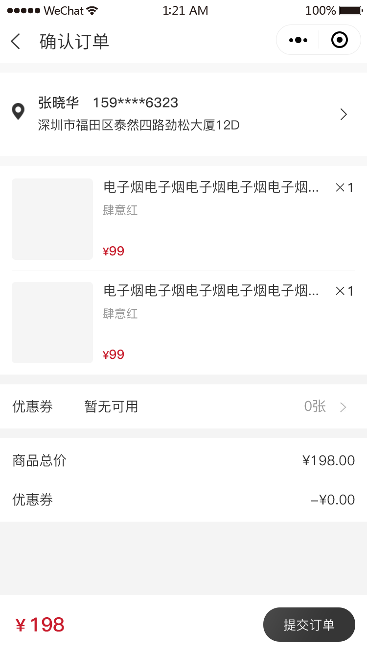Viewport: 367px width, 654px height.
Task: Open second 电子烟 product thumbnail
Action: (52, 323)
